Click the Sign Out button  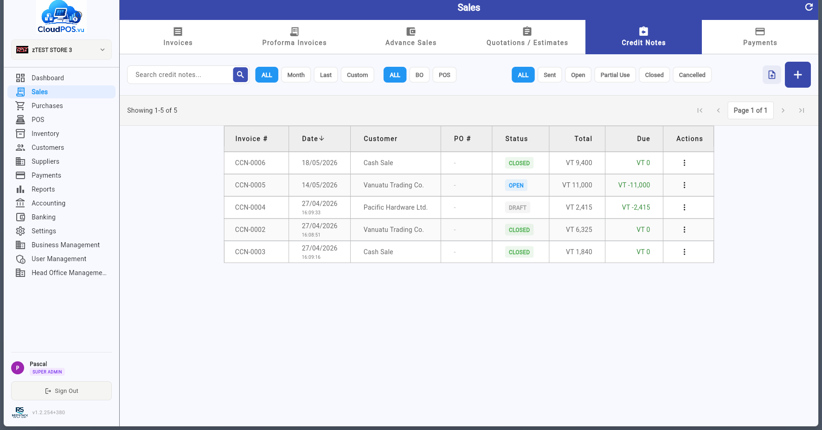pos(61,391)
